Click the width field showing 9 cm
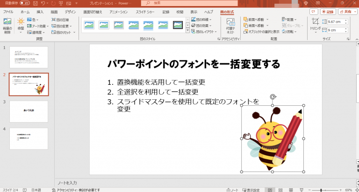 pos(336,30)
